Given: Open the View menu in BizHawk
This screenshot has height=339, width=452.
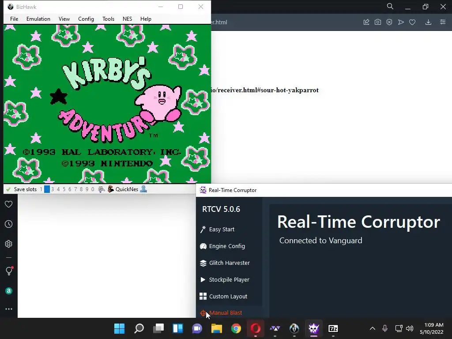Looking at the screenshot, I should pyautogui.click(x=64, y=19).
